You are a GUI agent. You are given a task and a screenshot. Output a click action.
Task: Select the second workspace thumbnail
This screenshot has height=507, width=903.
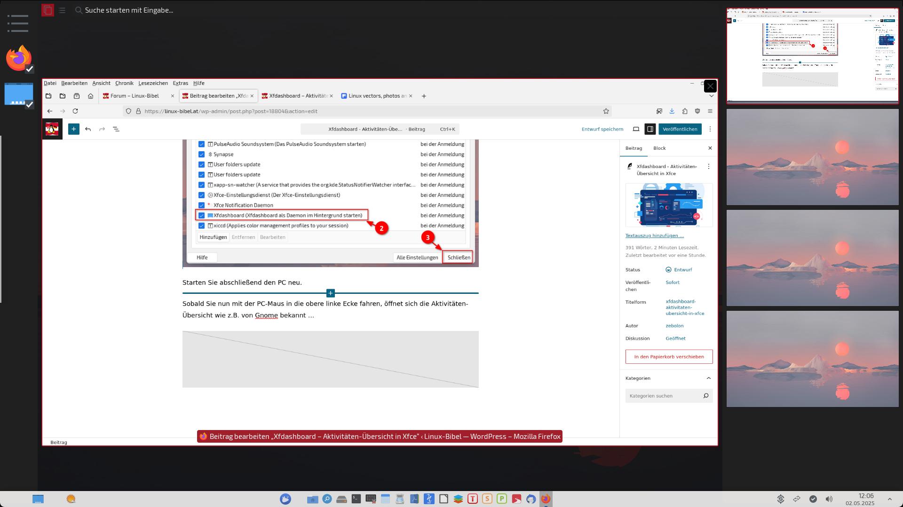(812, 157)
